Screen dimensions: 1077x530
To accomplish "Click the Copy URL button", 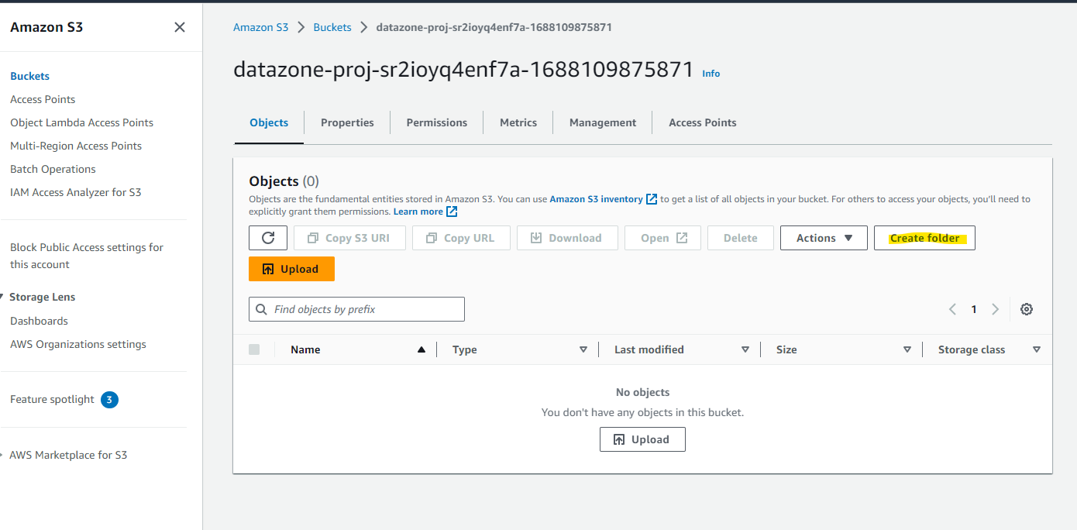I will point(461,238).
